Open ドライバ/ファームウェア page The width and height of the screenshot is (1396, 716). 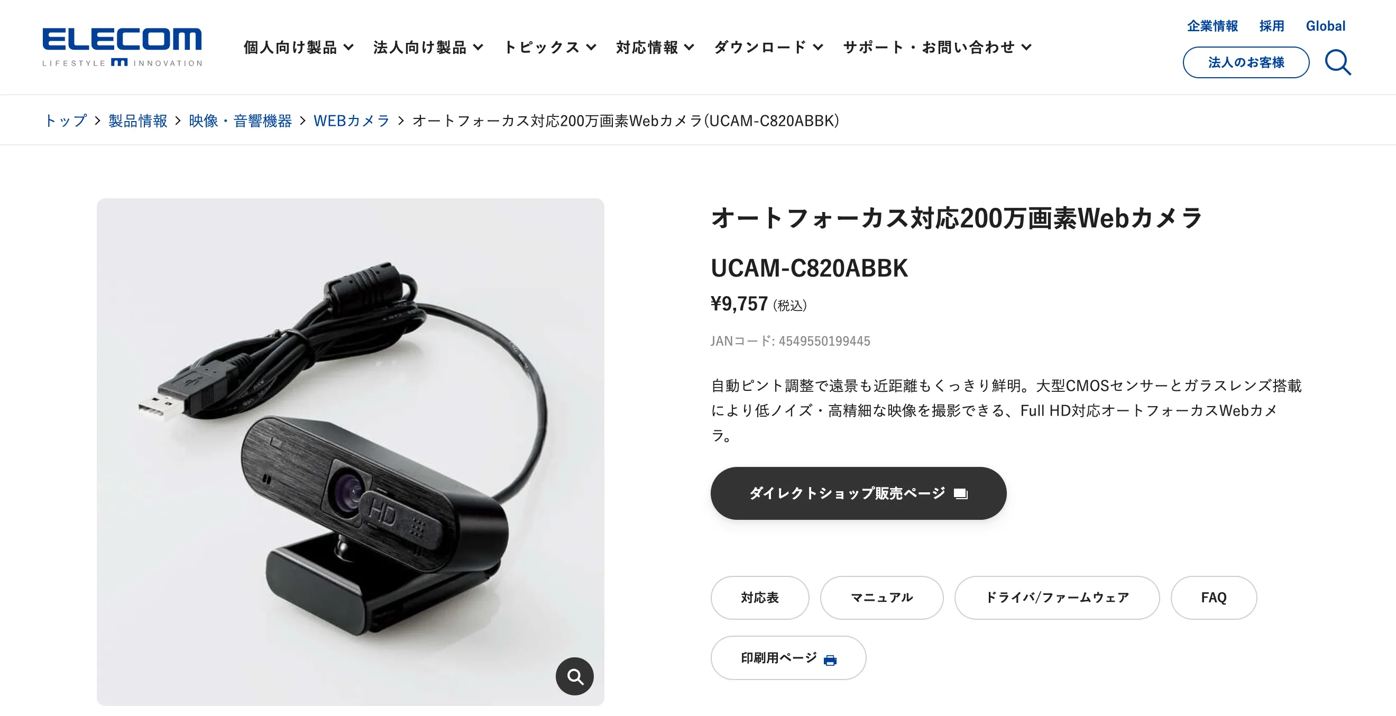coord(1057,598)
